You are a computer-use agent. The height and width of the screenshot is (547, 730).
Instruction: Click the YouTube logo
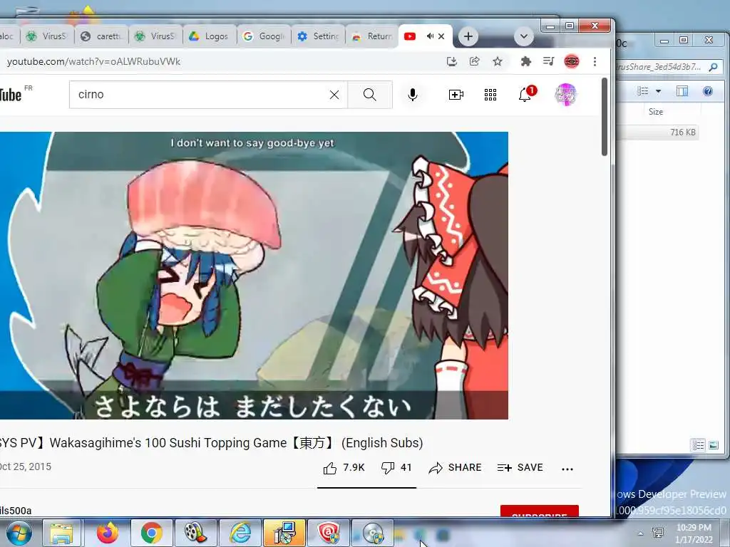10,95
